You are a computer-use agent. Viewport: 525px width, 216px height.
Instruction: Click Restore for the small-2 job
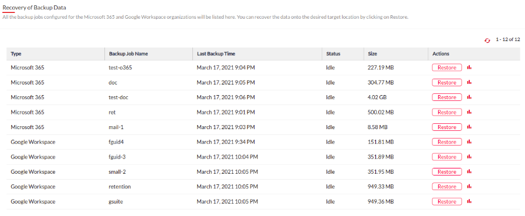pyautogui.click(x=447, y=172)
